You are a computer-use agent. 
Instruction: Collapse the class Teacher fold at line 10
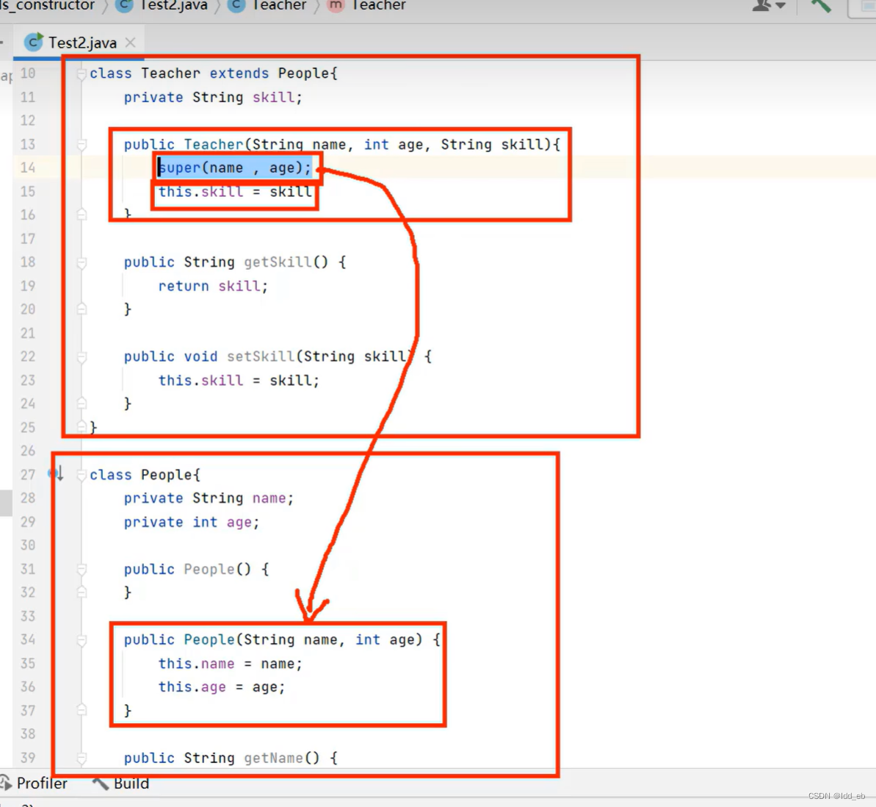click(x=82, y=73)
